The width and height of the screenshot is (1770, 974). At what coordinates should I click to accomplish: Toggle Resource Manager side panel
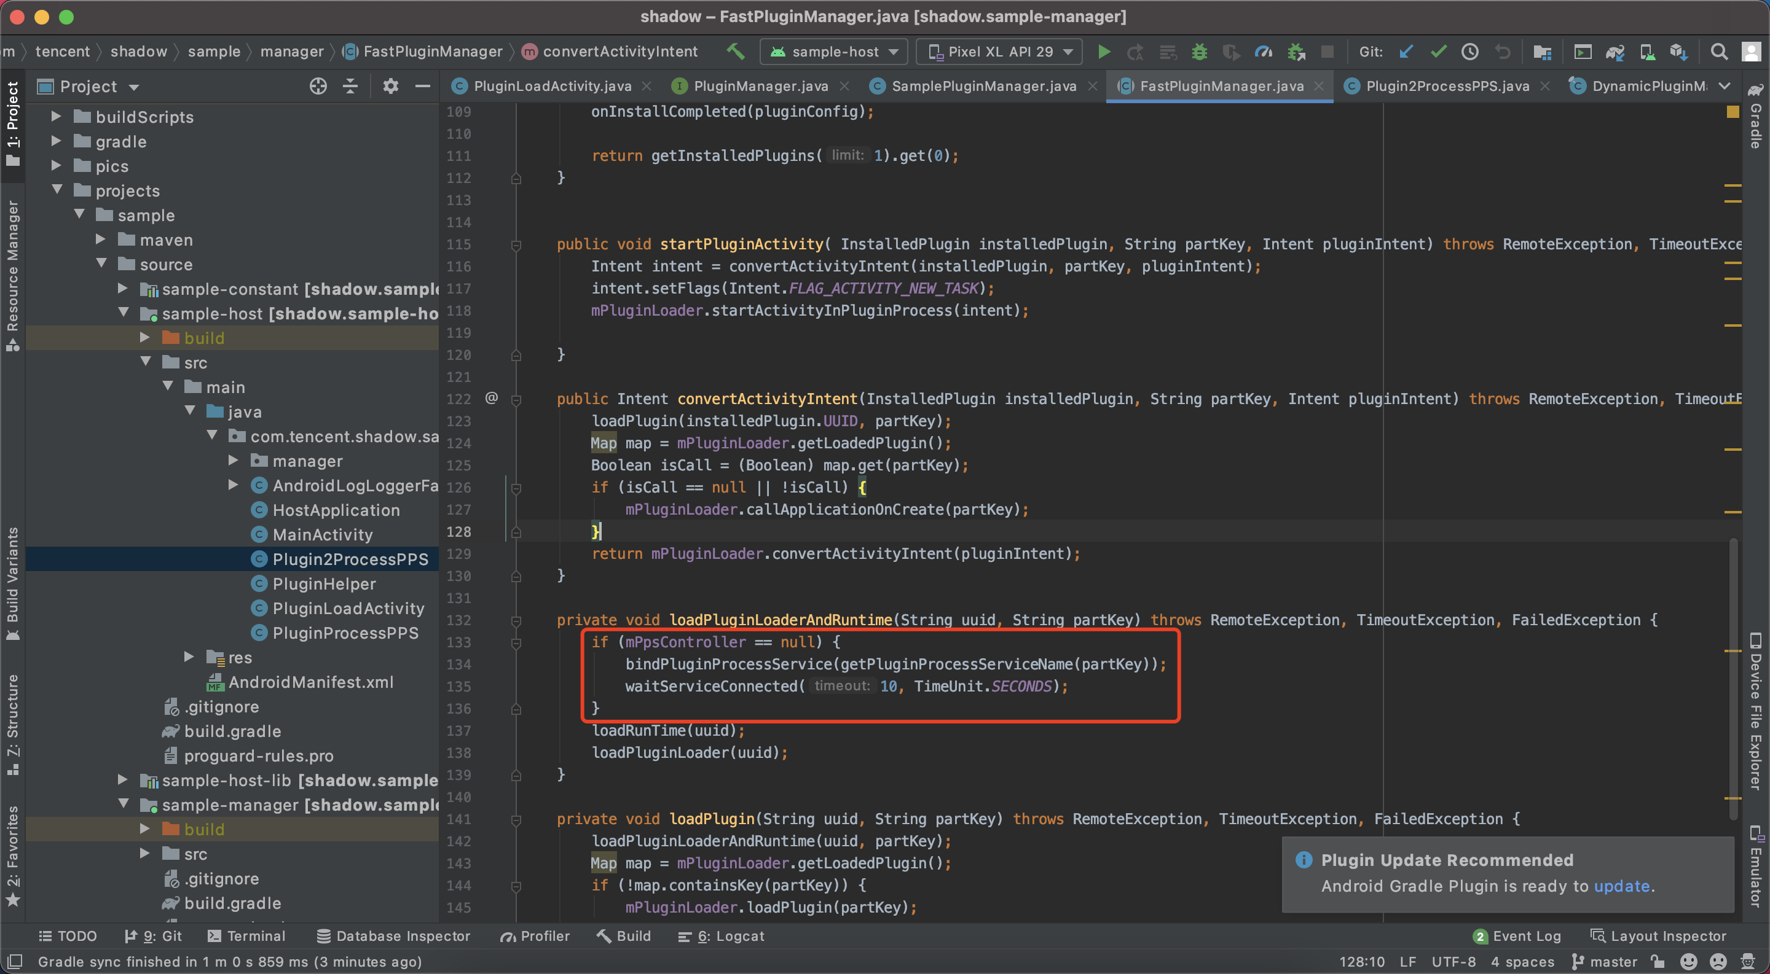pyautogui.click(x=13, y=276)
